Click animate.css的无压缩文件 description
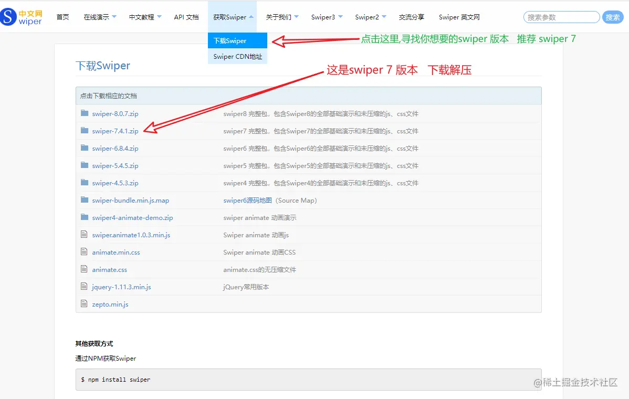 (259, 269)
